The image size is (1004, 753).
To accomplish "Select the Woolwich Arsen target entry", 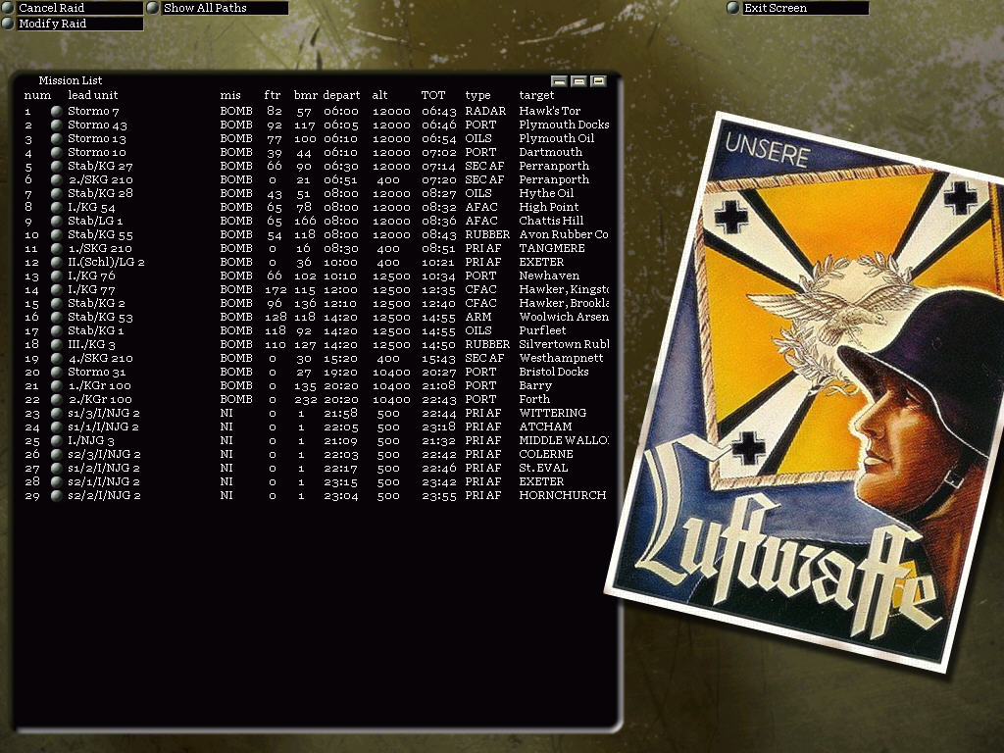I will coord(564,317).
